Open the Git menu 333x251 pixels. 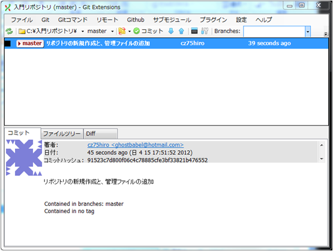coord(45,20)
